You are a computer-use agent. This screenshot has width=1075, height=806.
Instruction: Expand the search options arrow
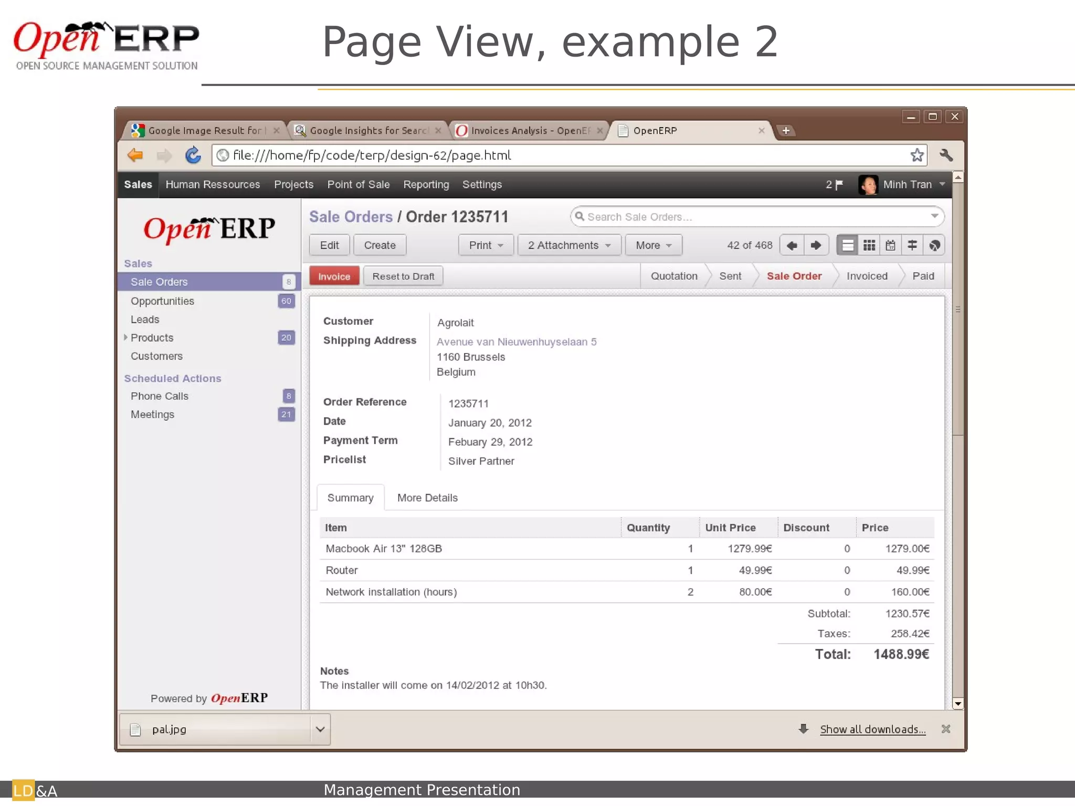tap(934, 216)
